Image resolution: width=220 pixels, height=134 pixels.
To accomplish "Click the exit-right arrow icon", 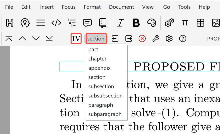I will click(129, 38).
